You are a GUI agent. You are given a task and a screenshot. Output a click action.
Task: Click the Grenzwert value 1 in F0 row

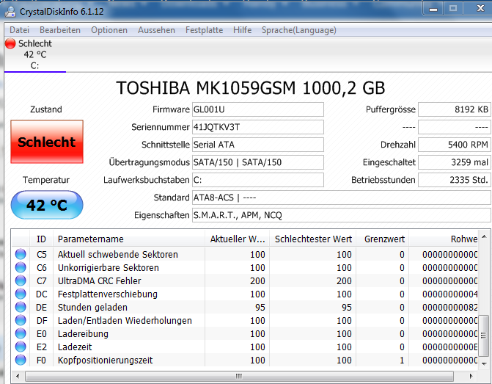click(402, 360)
